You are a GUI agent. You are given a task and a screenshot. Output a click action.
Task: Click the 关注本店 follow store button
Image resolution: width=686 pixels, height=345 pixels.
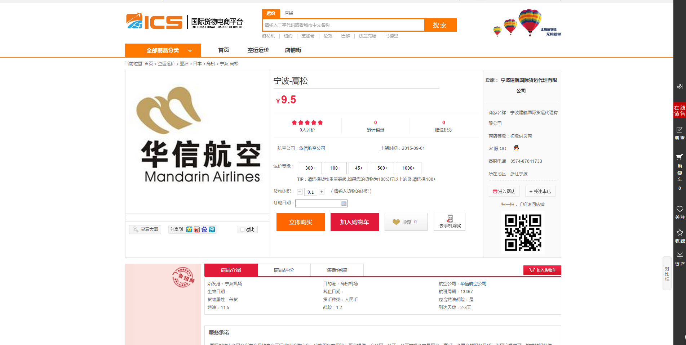tap(540, 191)
